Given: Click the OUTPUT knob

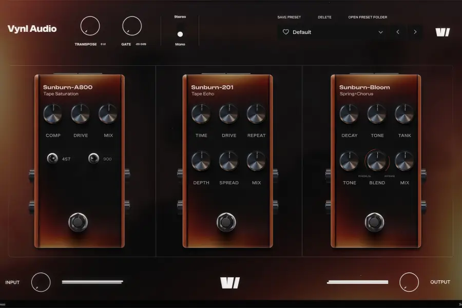Looking at the screenshot, I should 409,282.
